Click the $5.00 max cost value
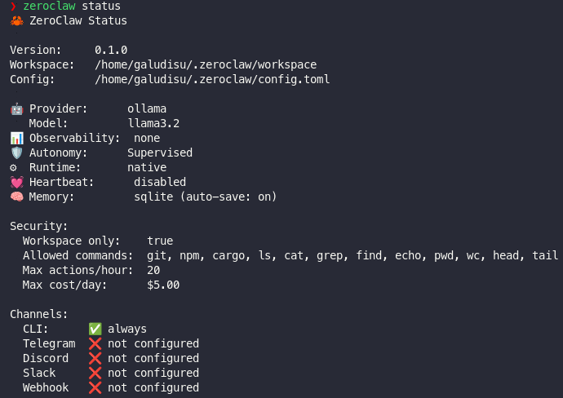This screenshot has width=563, height=398. [163, 285]
